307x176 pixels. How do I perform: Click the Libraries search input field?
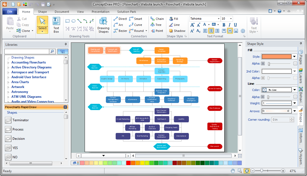tap(26, 51)
